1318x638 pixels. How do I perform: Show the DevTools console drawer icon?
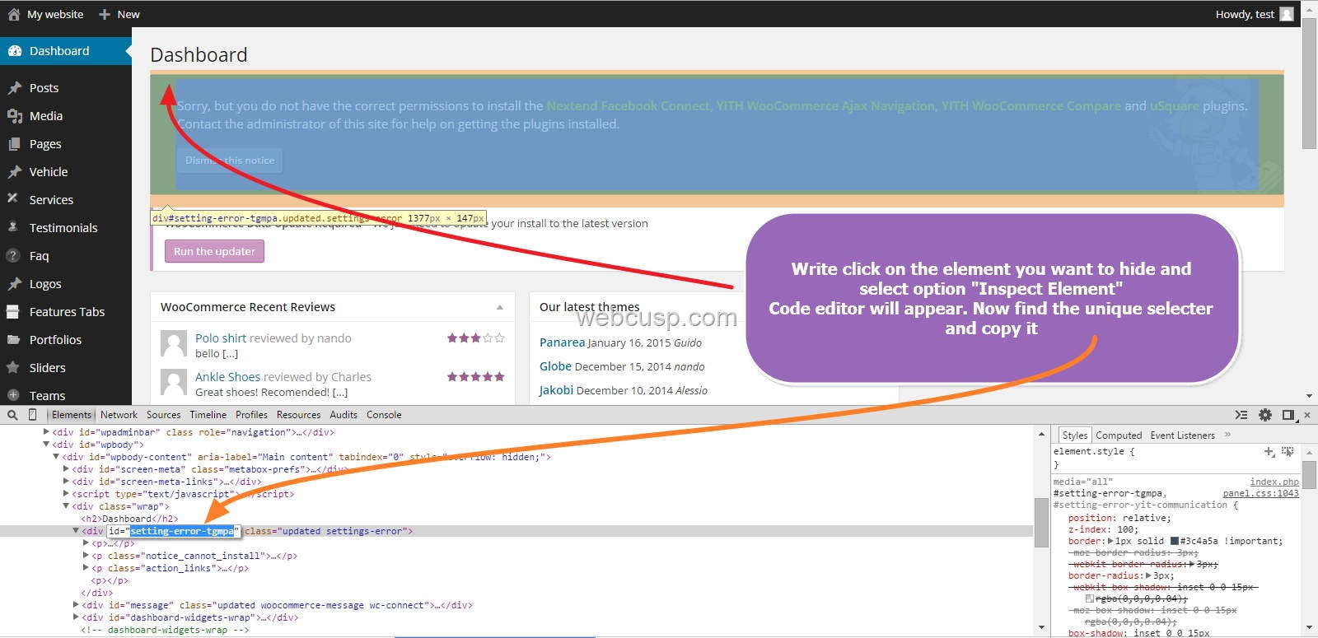pos(1241,415)
